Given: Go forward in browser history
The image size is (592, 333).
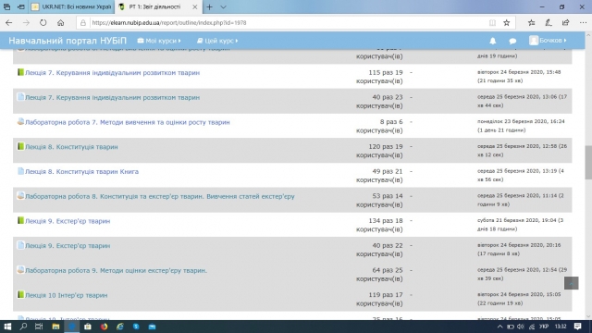Looking at the screenshot, I should (x=26, y=22).
